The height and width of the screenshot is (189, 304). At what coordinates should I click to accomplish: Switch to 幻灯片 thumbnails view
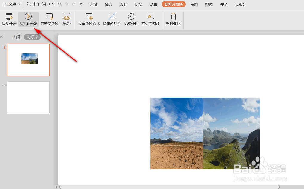point(32,37)
